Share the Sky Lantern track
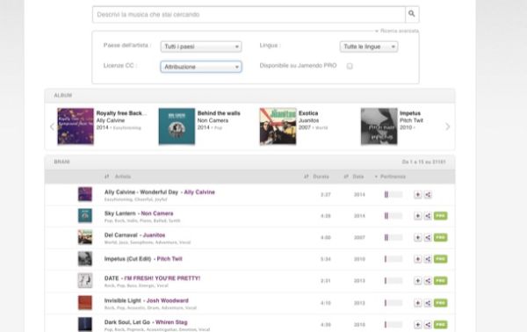This screenshot has width=527, height=332. tap(428, 216)
